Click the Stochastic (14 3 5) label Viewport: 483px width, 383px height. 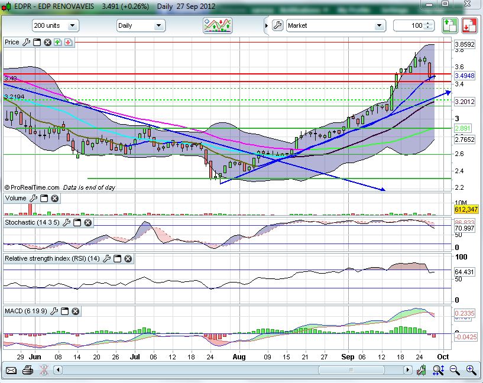tap(32, 222)
